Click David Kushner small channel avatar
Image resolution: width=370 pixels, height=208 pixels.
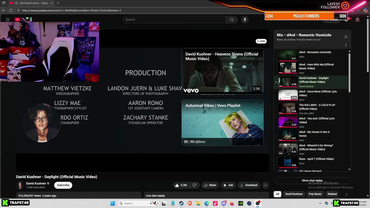point(20,185)
